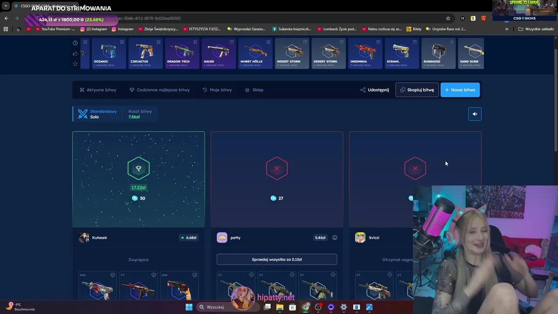Open the Sklep tab
The width and height of the screenshot is (558, 314).
coord(254,90)
